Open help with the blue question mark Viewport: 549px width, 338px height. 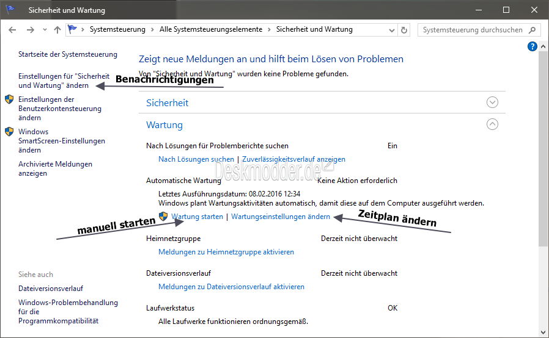[532, 46]
